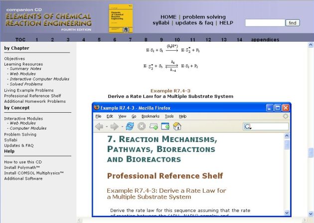The width and height of the screenshot is (314, 223).
Task: Open chapter 7 in the TOC bar
Action: [x=130, y=39]
